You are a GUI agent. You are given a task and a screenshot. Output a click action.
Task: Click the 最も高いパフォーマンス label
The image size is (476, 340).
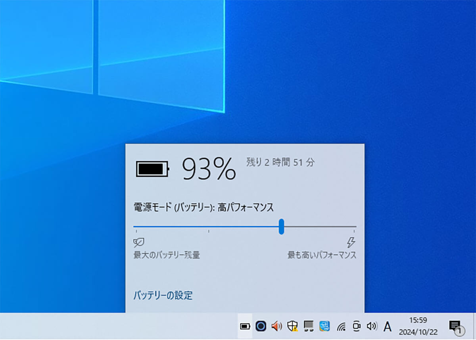pos(322,255)
